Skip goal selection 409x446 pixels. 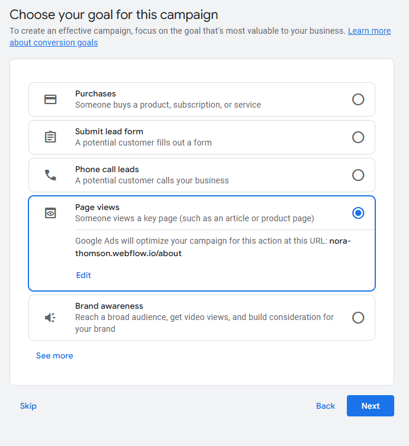[x=28, y=406]
